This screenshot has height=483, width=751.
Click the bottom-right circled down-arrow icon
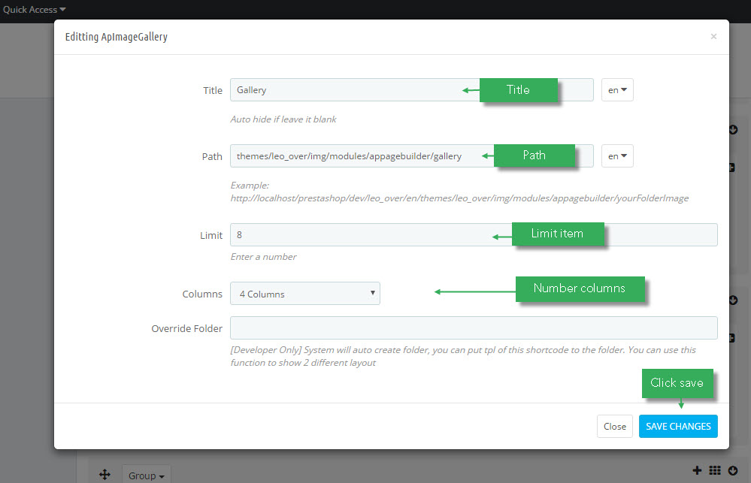(x=733, y=470)
